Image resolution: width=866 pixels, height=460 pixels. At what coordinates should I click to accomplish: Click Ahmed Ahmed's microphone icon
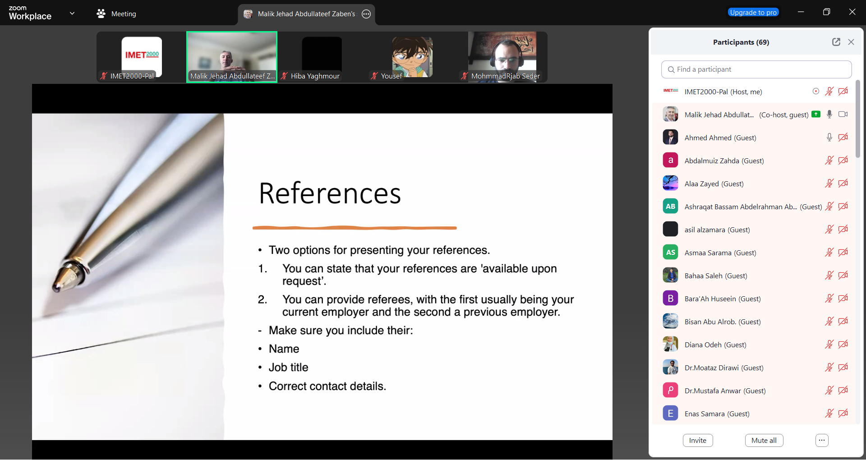[x=829, y=138]
